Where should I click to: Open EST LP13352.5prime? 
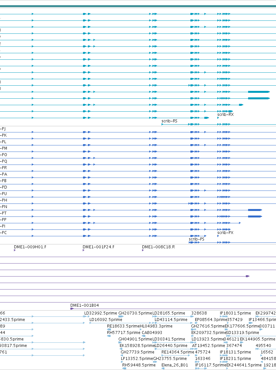pos(137,358)
